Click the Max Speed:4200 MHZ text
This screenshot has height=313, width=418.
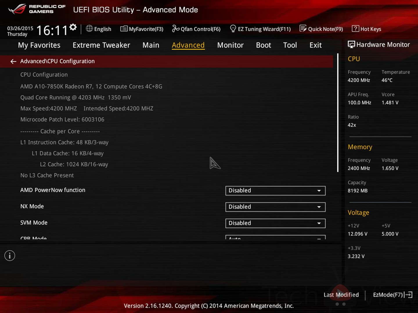pyautogui.click(x=48, y=108)
